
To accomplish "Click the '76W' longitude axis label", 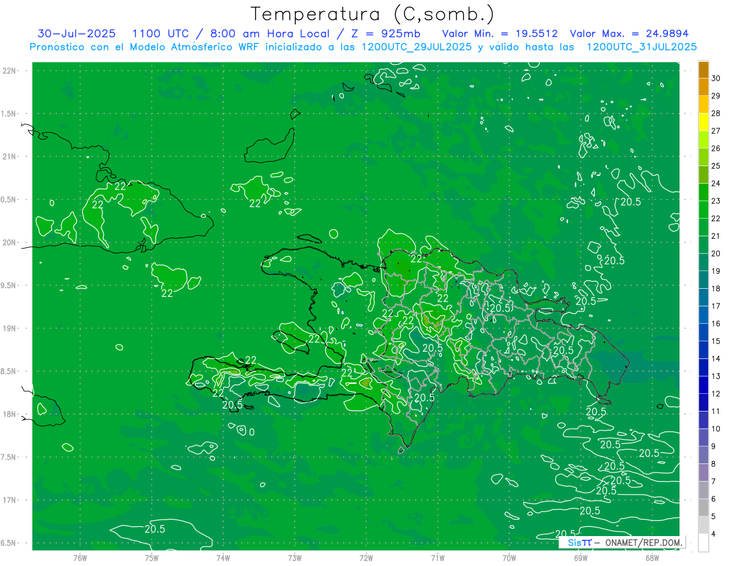I will [80, 557].
